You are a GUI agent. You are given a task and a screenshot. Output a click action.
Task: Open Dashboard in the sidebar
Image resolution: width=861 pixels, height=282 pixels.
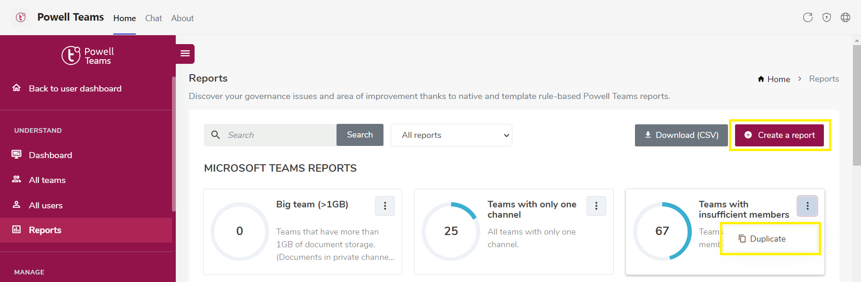point(86,155)
